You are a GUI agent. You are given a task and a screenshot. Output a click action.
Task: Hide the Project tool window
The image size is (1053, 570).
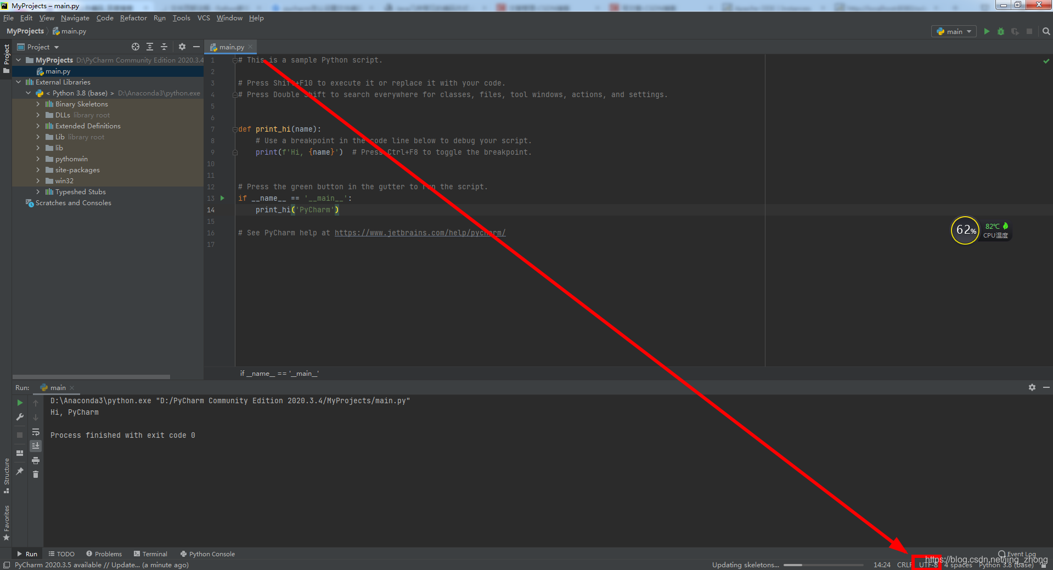tap(196, 47)
